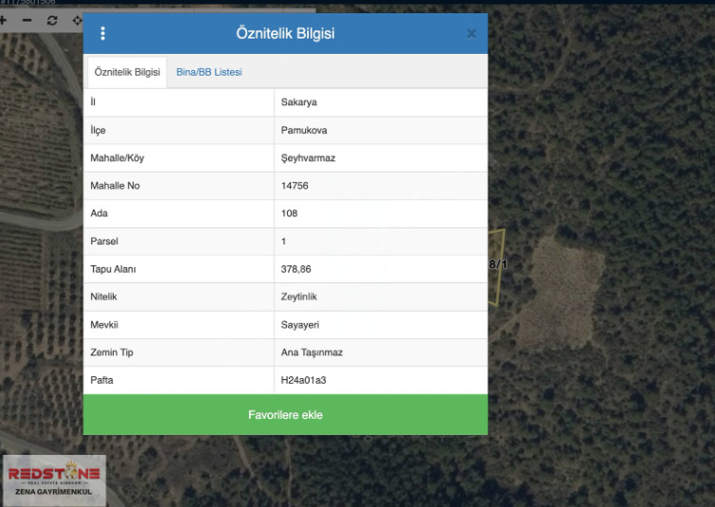Click the Şeyhvarmaz village value
715x507 pixels.
pos(308,158)
